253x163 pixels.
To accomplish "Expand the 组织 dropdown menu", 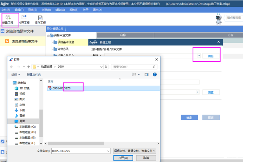I will click(x=16, y=74).
